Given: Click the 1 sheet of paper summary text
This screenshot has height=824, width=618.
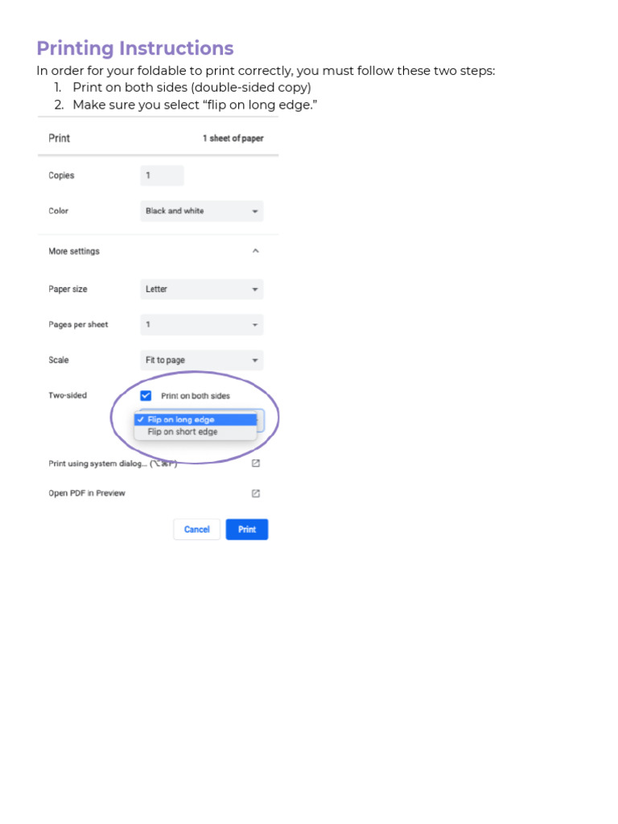Looking at the screenshot, I should 233,138.
